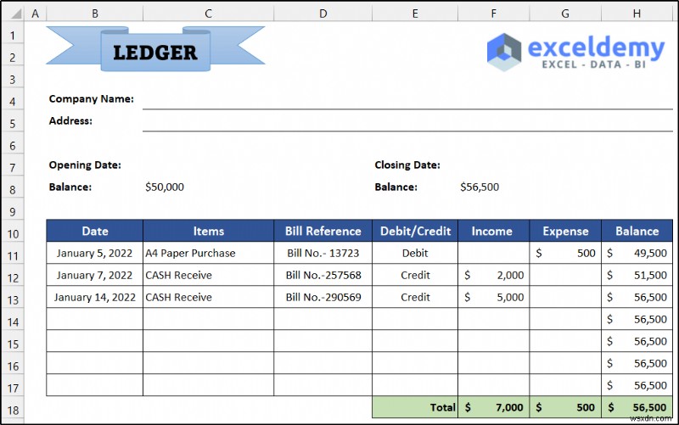Select income $2,000 cell

494,275
